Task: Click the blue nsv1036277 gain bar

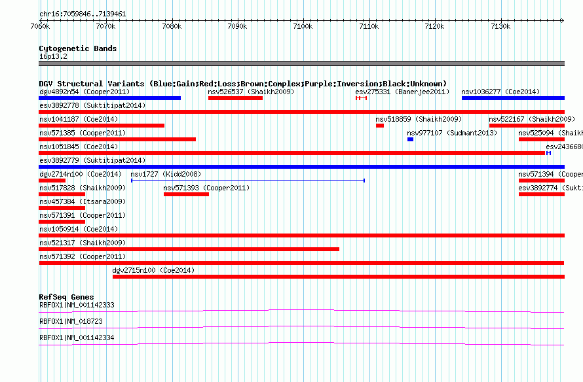Action: click(513, 98)
